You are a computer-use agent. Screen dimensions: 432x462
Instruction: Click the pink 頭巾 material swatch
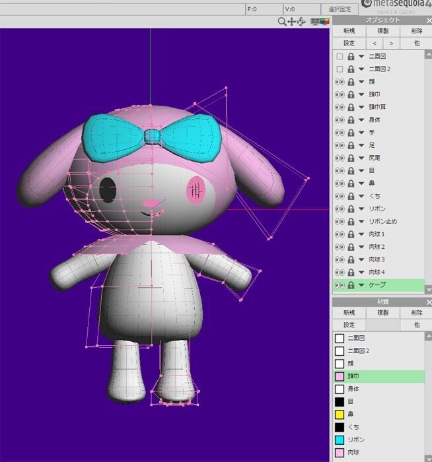(340, 376)
